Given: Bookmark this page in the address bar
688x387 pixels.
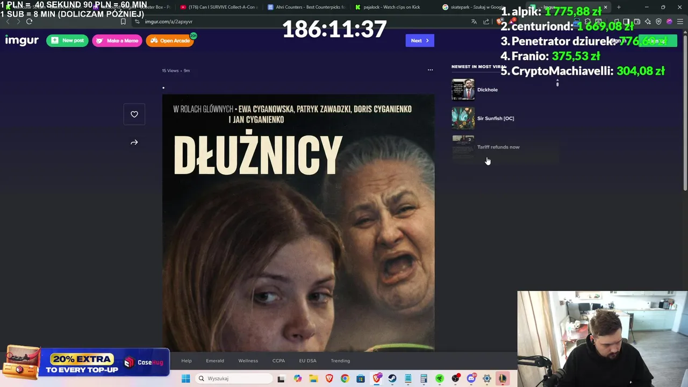Looking at the screenshot, I should tap(123, 21).
